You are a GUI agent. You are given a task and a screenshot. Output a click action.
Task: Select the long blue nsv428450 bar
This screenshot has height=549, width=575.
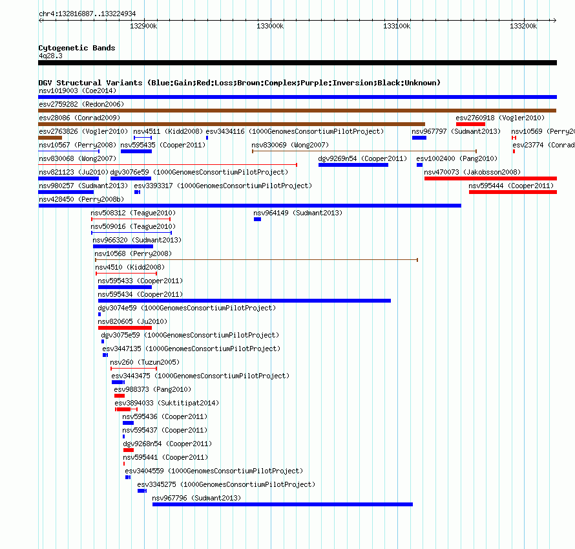(250, 206)
